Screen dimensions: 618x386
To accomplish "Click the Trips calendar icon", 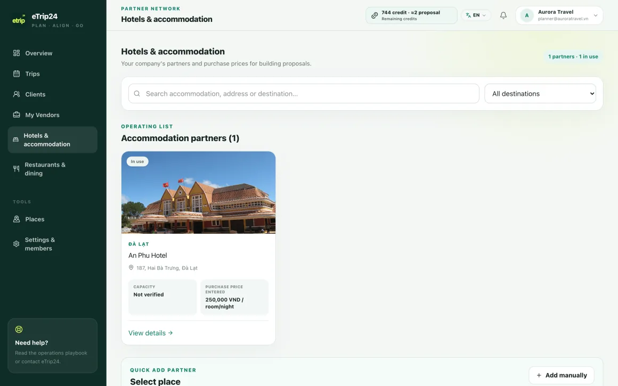I will [x=16, y=73].
